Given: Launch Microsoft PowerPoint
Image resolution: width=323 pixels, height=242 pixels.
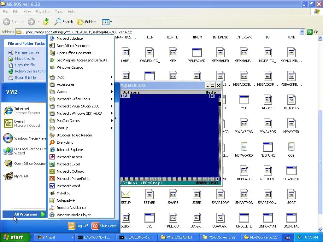Looking at the screenshot, I should (x=81, y=179).
